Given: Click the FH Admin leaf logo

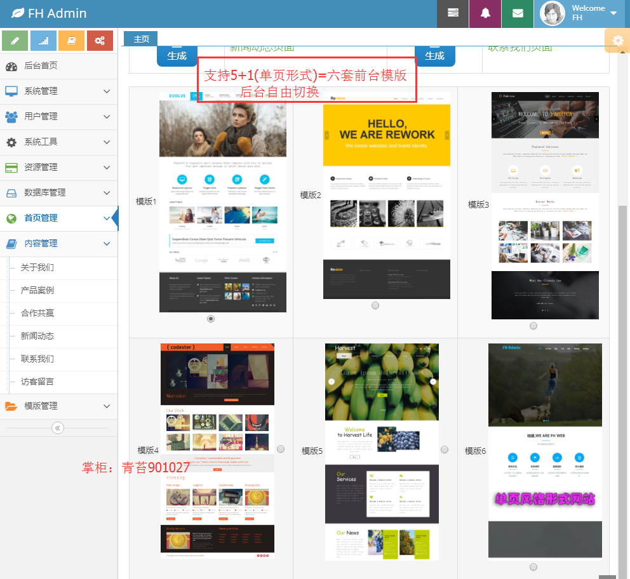Looking at the screenshot, I should 18,13.
